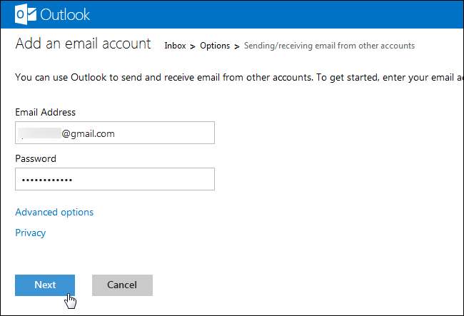This screenshot has height=316, width=464.
Task: Focus the Email Address input field
Action: (114, 133)
